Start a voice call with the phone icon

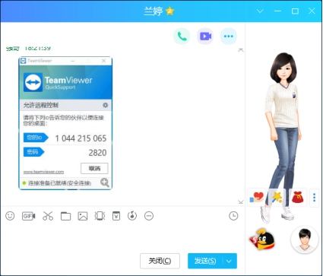pyautogui.click(x=182, y=36)
